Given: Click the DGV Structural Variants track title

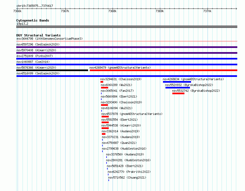Looking at the screenshot, I should tap(39, 35).
